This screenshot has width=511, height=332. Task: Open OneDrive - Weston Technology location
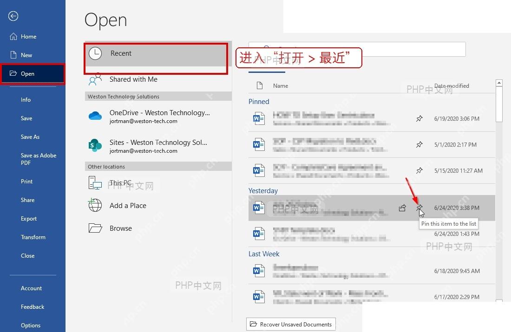coord(158,116)
